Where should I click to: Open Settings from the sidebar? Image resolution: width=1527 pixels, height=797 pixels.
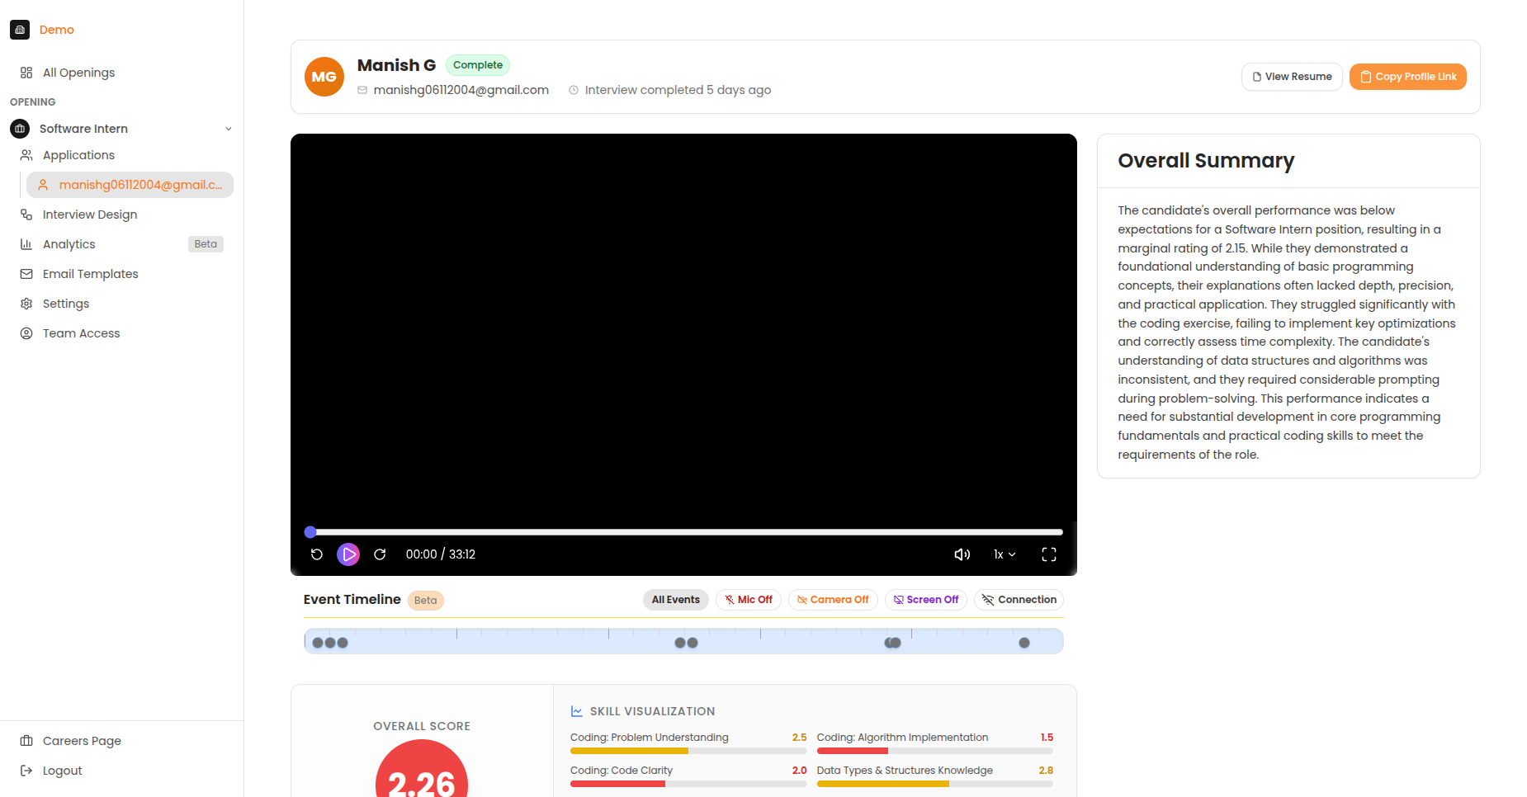[66, 304]
